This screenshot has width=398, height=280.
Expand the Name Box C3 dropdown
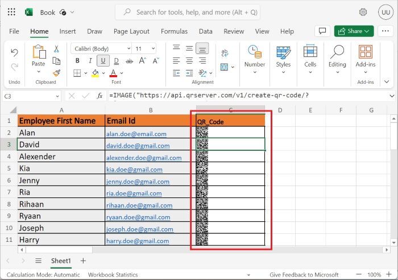(57, 96)
